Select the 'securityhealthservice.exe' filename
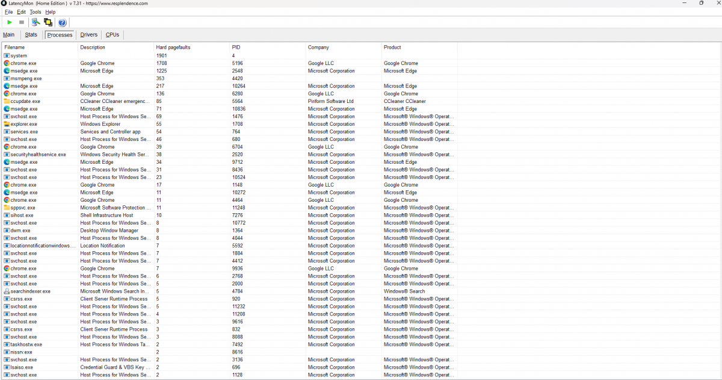The height and width of the screenshot is (380, 722). point(39,154)
